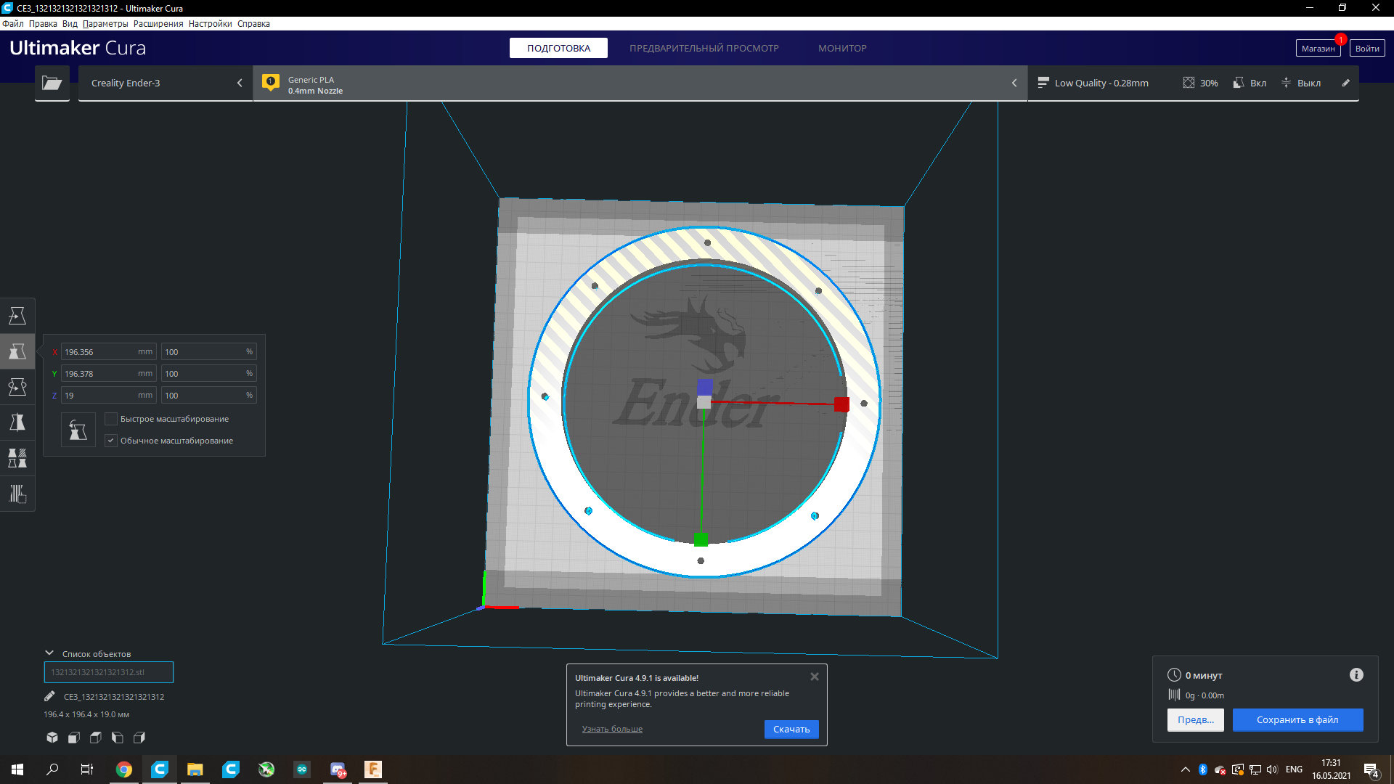Open the Справка menu

coord(253,24)
